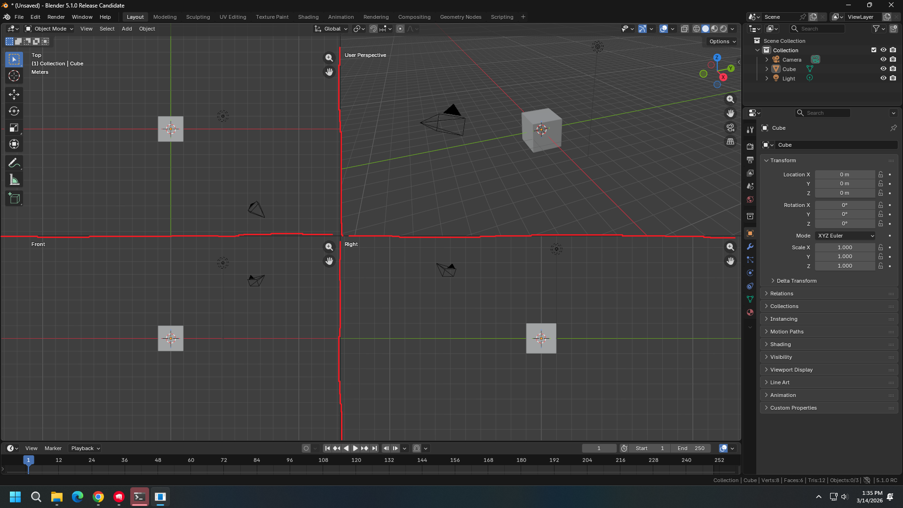Screen dimensions: 903x508
Task: Select the Measure tool
Action: tap(14, 180)
